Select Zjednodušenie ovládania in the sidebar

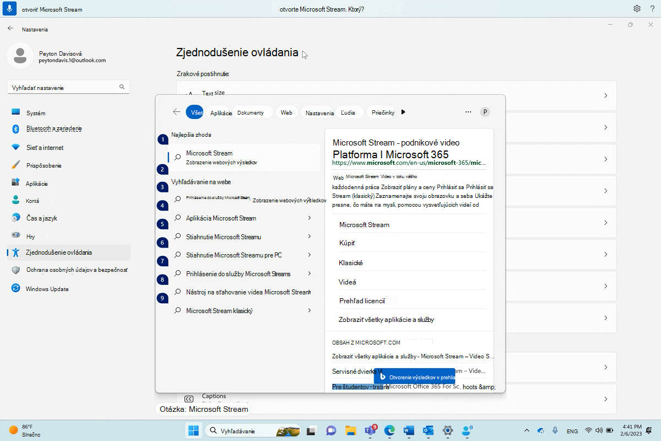[68, 252]
